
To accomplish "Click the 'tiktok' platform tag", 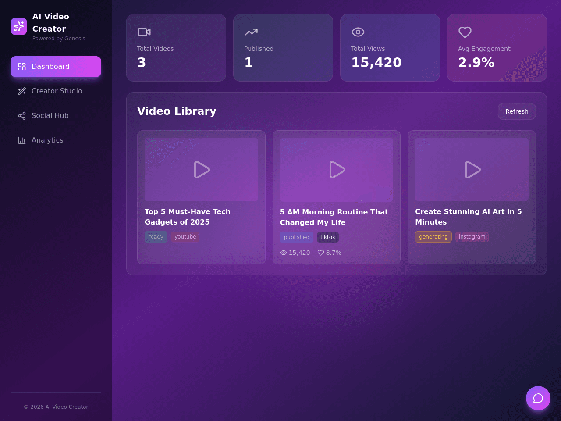I will point(328,237).
